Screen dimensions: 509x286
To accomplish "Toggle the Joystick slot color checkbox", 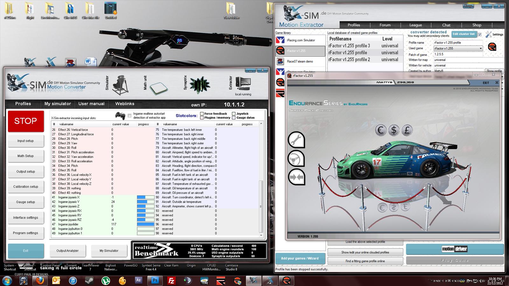I will coord(234,114).
